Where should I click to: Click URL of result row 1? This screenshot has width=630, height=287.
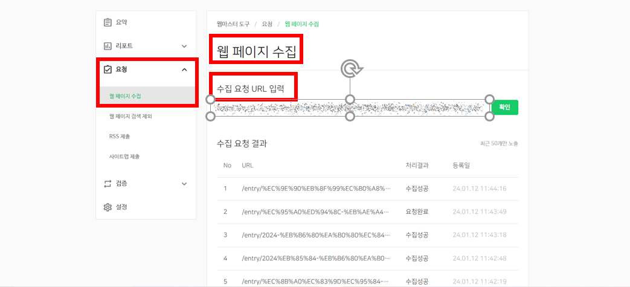click(316, 189)
